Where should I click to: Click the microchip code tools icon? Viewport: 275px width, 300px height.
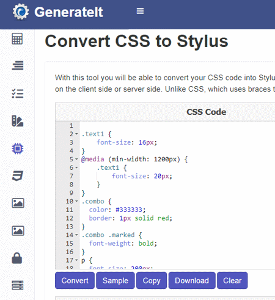(x=18, y=148)
